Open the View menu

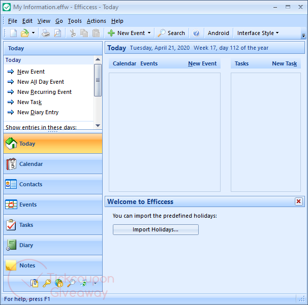(44, 21)
